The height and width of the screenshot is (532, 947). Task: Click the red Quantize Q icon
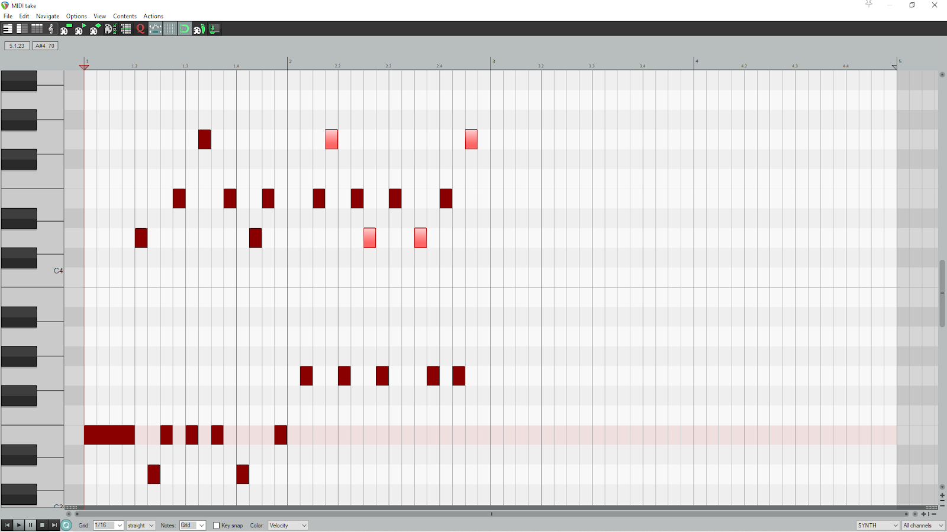(x=140, y=28)
